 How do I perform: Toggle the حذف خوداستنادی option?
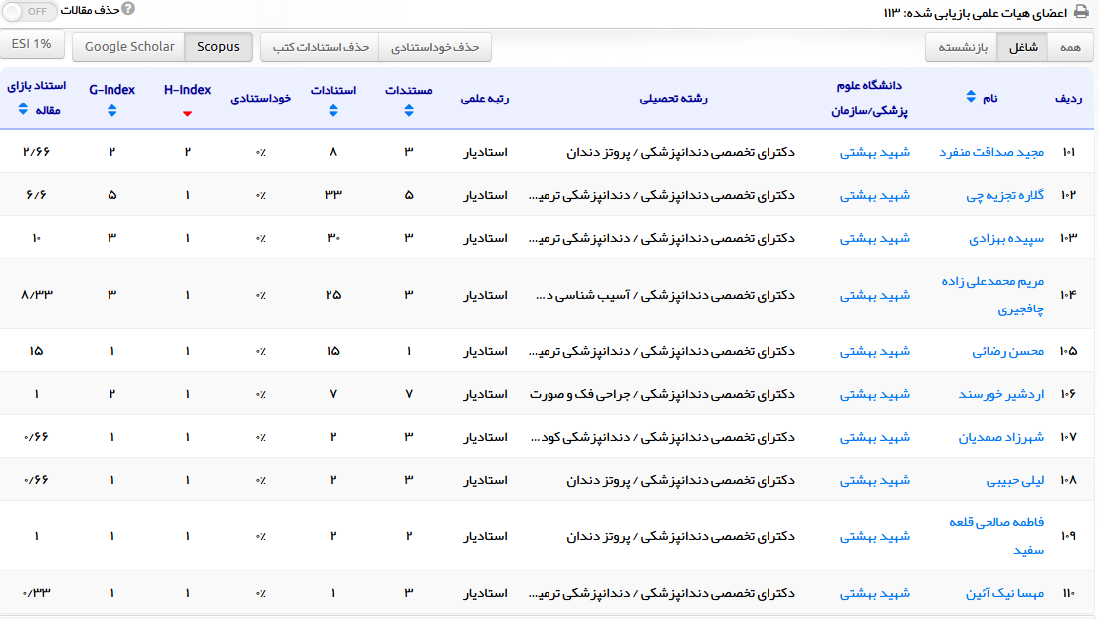point(435,47)
